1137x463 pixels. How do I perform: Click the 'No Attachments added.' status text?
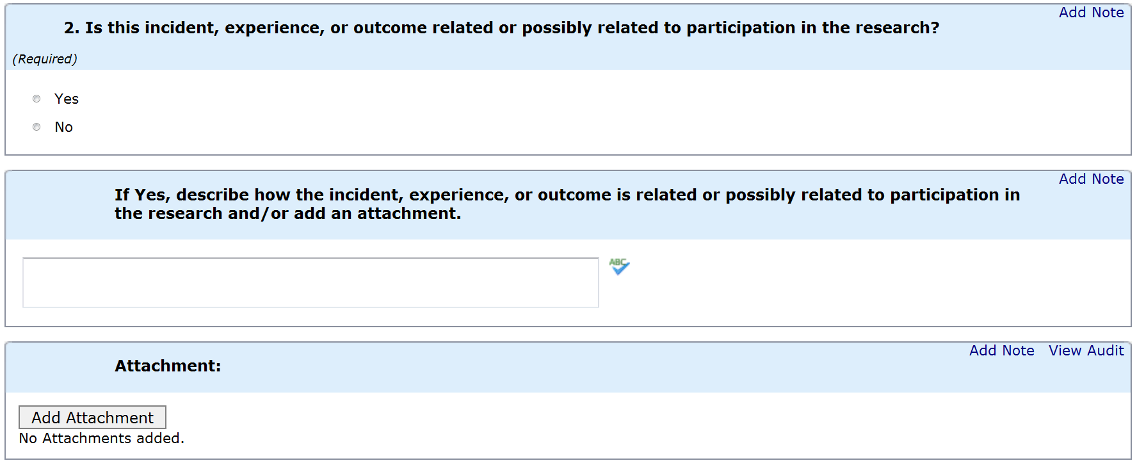pos(101,439)
